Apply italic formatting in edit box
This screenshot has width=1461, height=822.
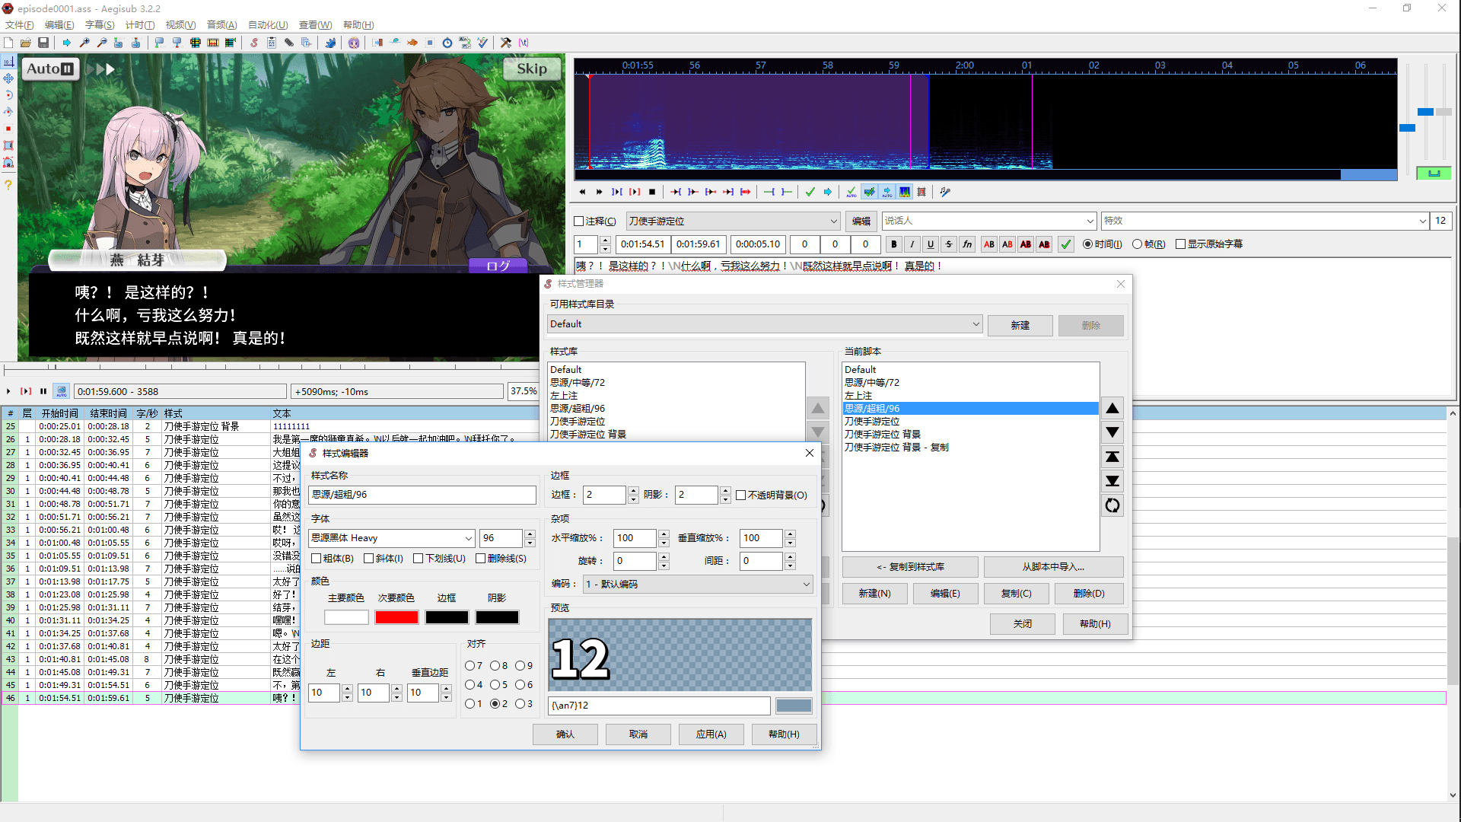912,244
